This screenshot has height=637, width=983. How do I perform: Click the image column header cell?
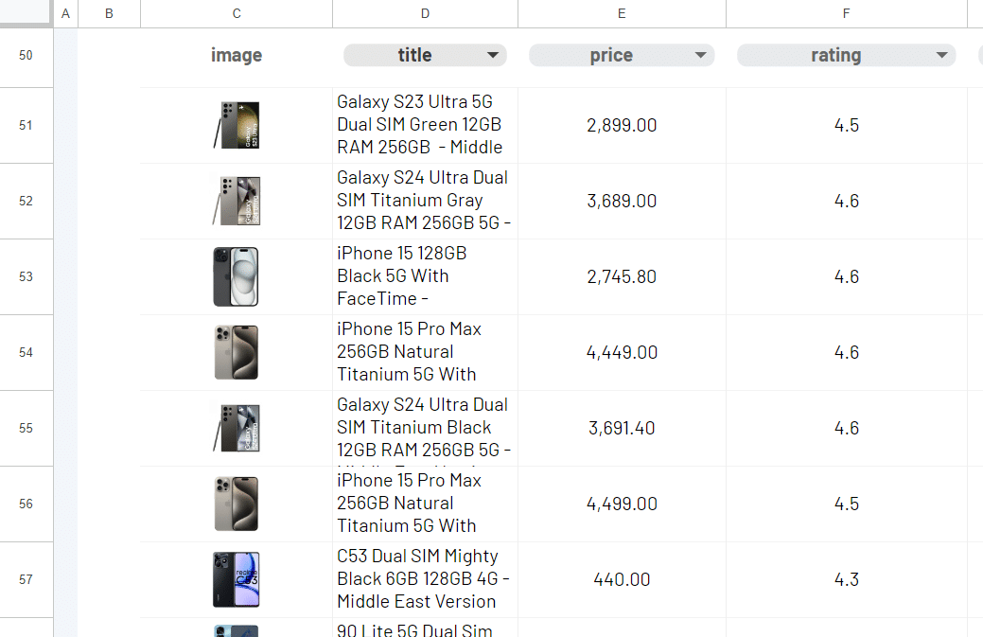[x=237, y=56]
